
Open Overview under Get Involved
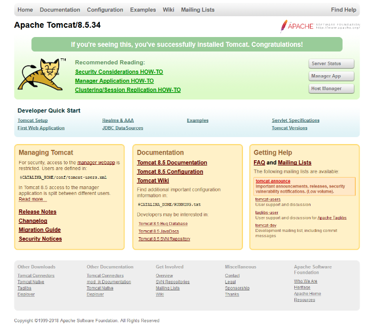[164, 275]
